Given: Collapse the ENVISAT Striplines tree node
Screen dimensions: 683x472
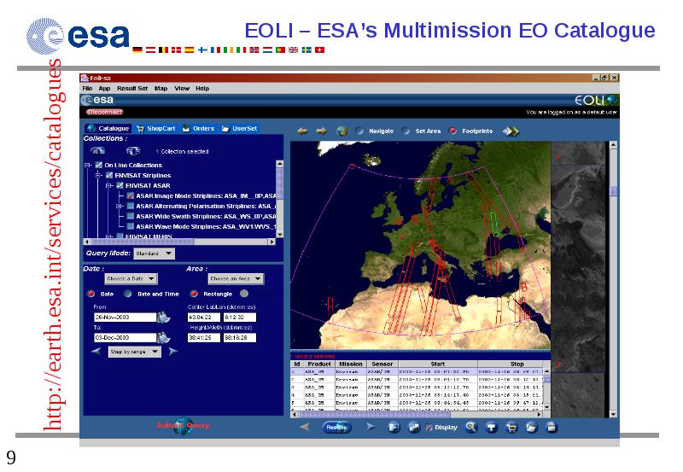Looking at the screenshot, I should [98, 175].
